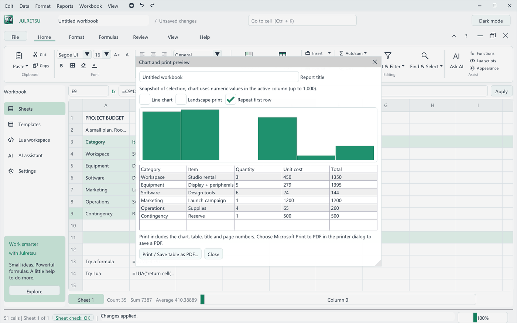Viewport: 517px width, 323px height.
Task: Toggle bold formatting
Action: click(61, 66)
